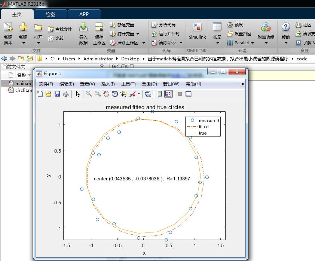Select circfit.m in Current Folder
This screenshot has height=261, width=315.
click(20, 90)
